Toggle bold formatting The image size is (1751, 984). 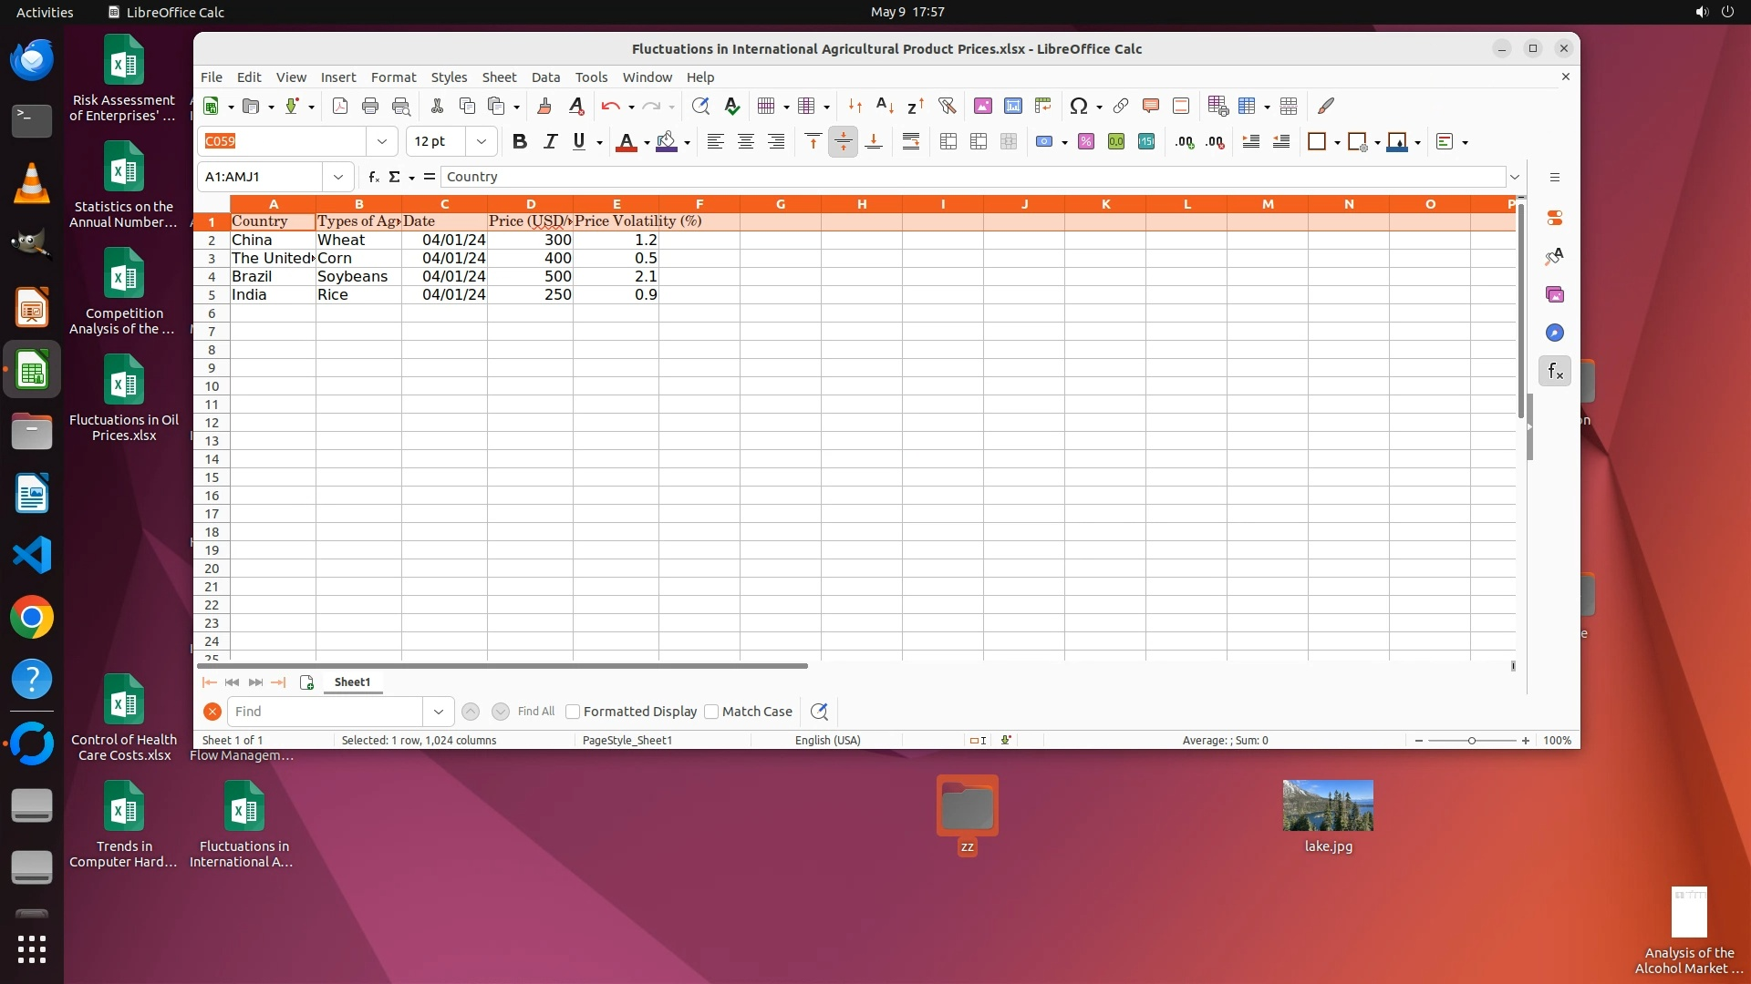pos(519,142)
